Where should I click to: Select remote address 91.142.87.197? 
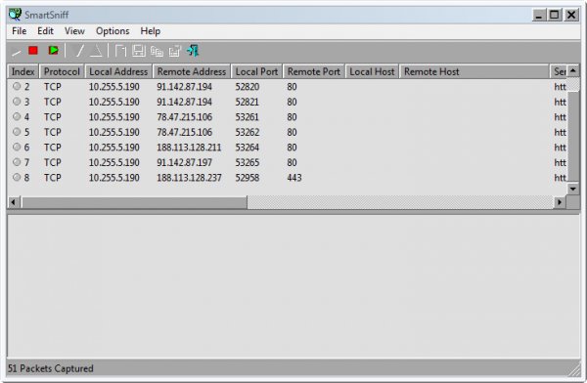coord(184,162)
